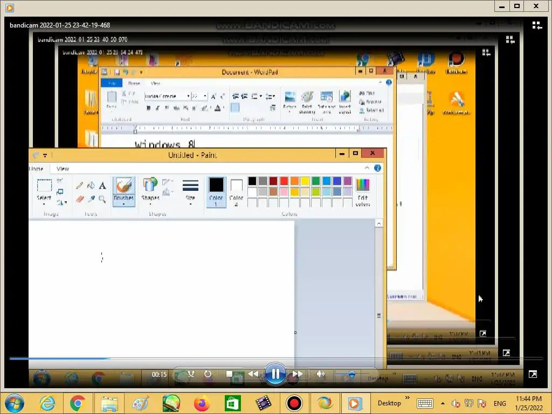Open Edit colors in Paint
Screen dimensions: 552x414
(x=363, y=192)
